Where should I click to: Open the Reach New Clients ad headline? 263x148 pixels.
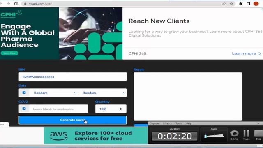(159, 21)
